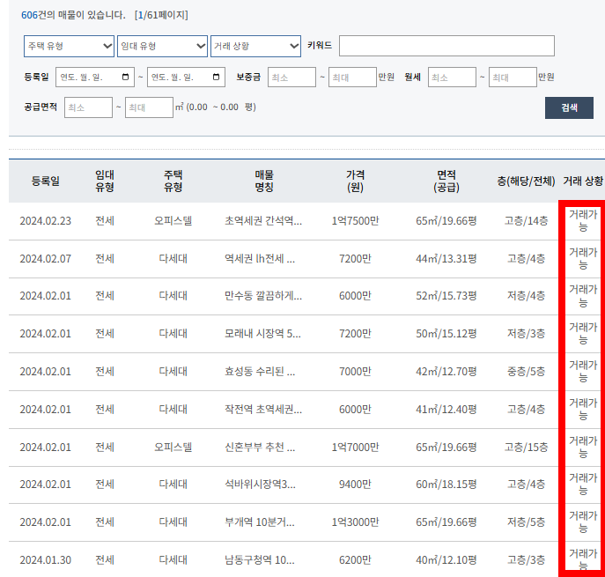Open listing 작전역 초역세권...

(x=263, y=409)
